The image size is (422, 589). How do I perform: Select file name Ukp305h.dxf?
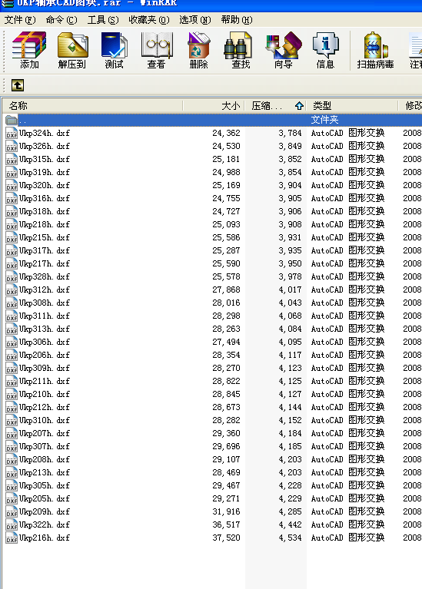pyautogui.click(x=45, y=485)
